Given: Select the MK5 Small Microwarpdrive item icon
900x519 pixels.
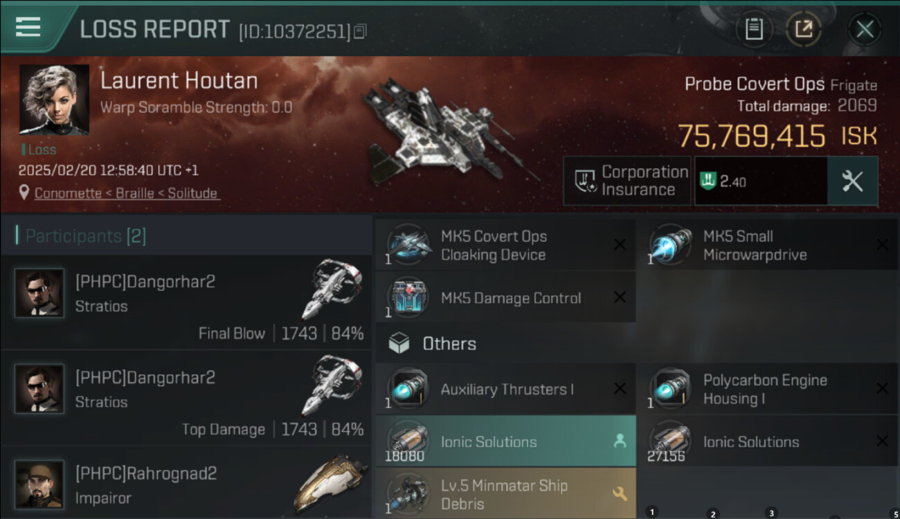Looking at the screenshot, I should pos(671,245).
